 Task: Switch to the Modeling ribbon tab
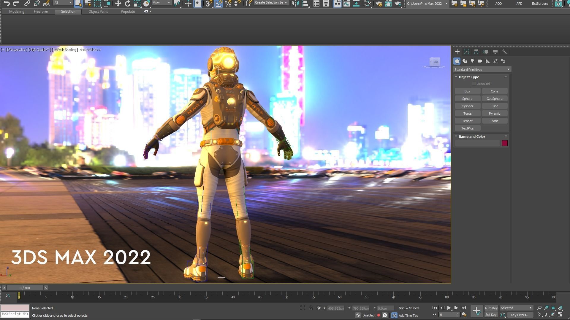(17, 12)
